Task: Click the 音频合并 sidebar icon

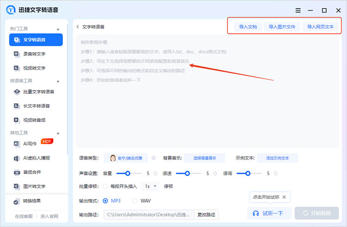Action: click(17, 172)
